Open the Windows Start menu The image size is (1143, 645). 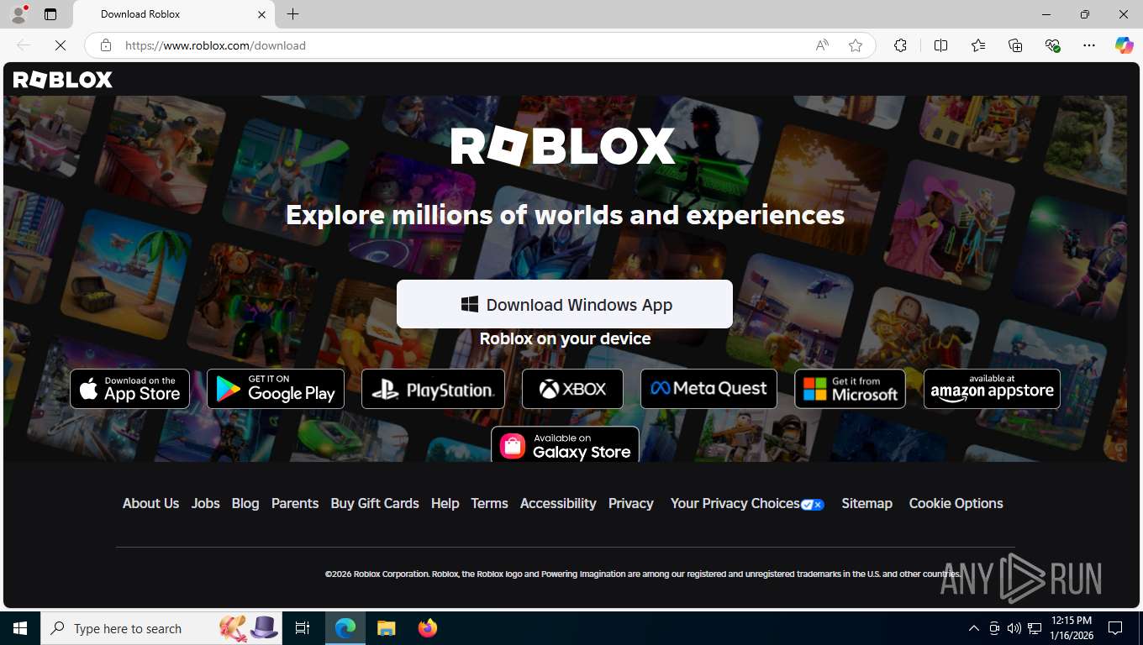click(x=20, y=628)
